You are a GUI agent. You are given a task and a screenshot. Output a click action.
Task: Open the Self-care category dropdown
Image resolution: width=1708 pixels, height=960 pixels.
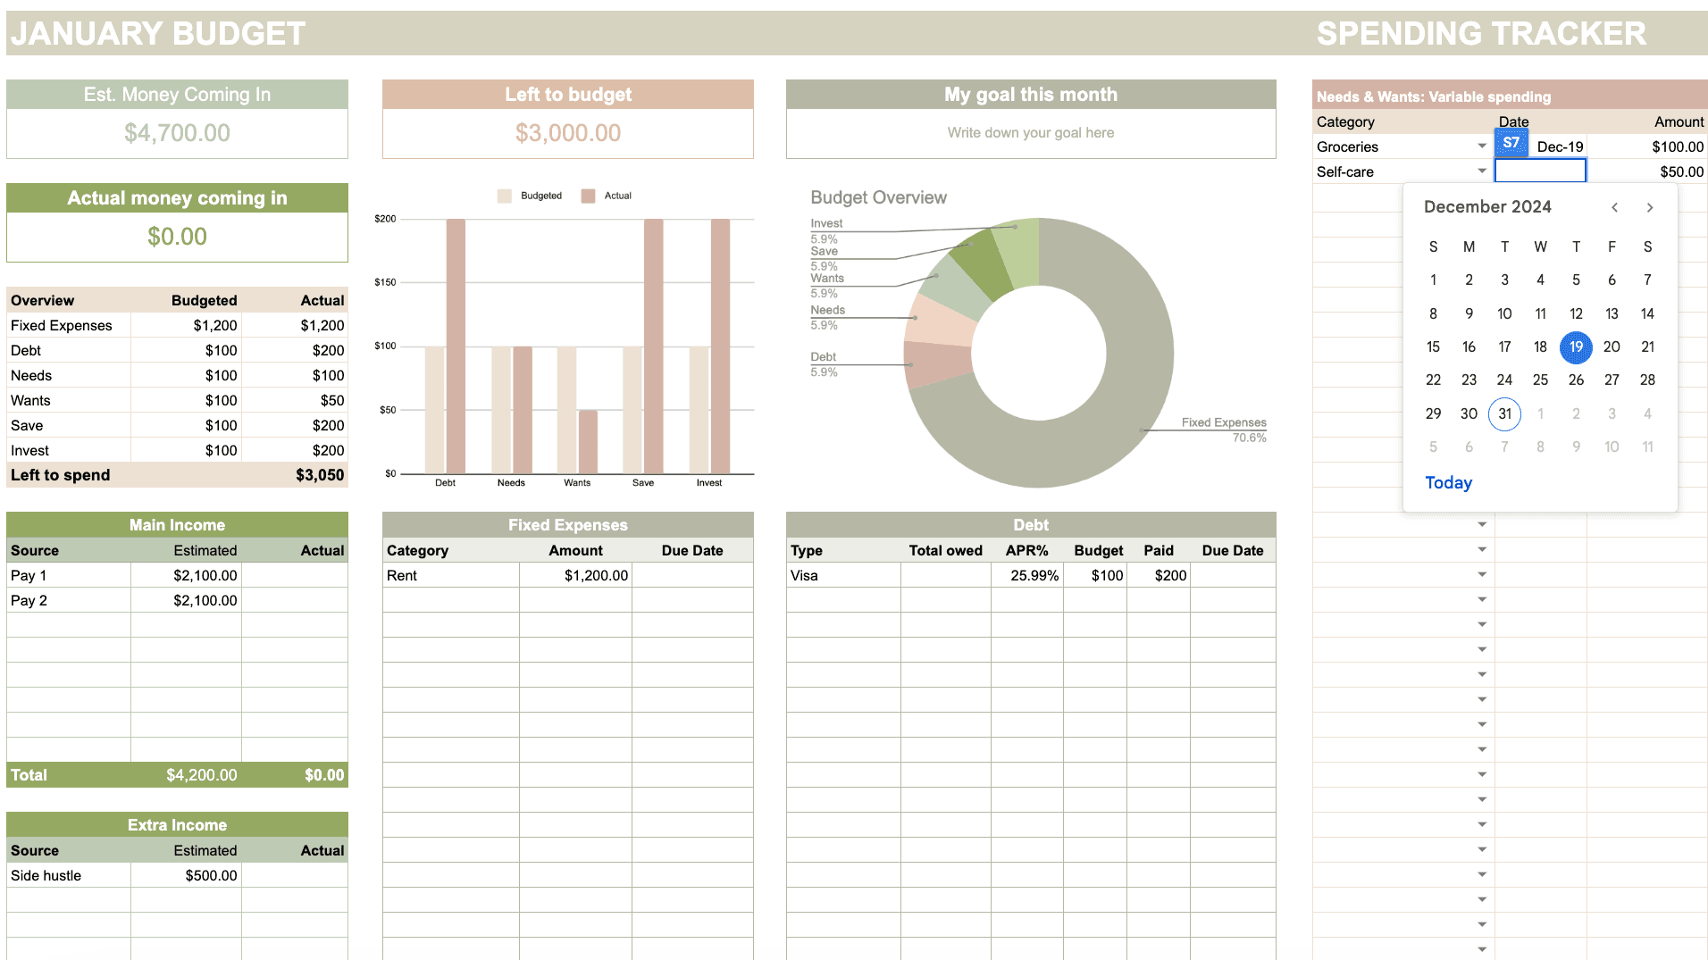[1482, 171]
